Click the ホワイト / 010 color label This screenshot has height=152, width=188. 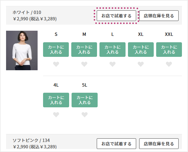point(27,12)
